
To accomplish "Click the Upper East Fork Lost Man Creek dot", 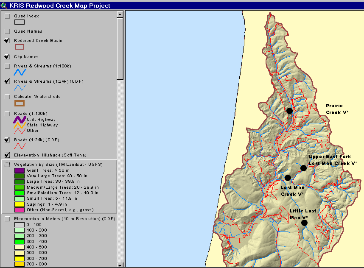I will click(303, 168).
